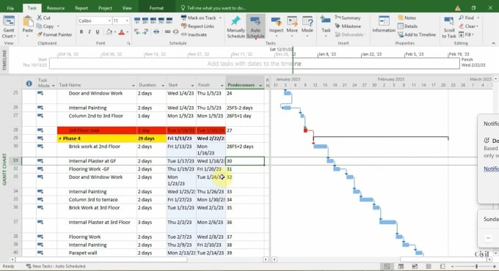Toggle Bold formatting
The image size is (499, 271).
pos(81,31)
